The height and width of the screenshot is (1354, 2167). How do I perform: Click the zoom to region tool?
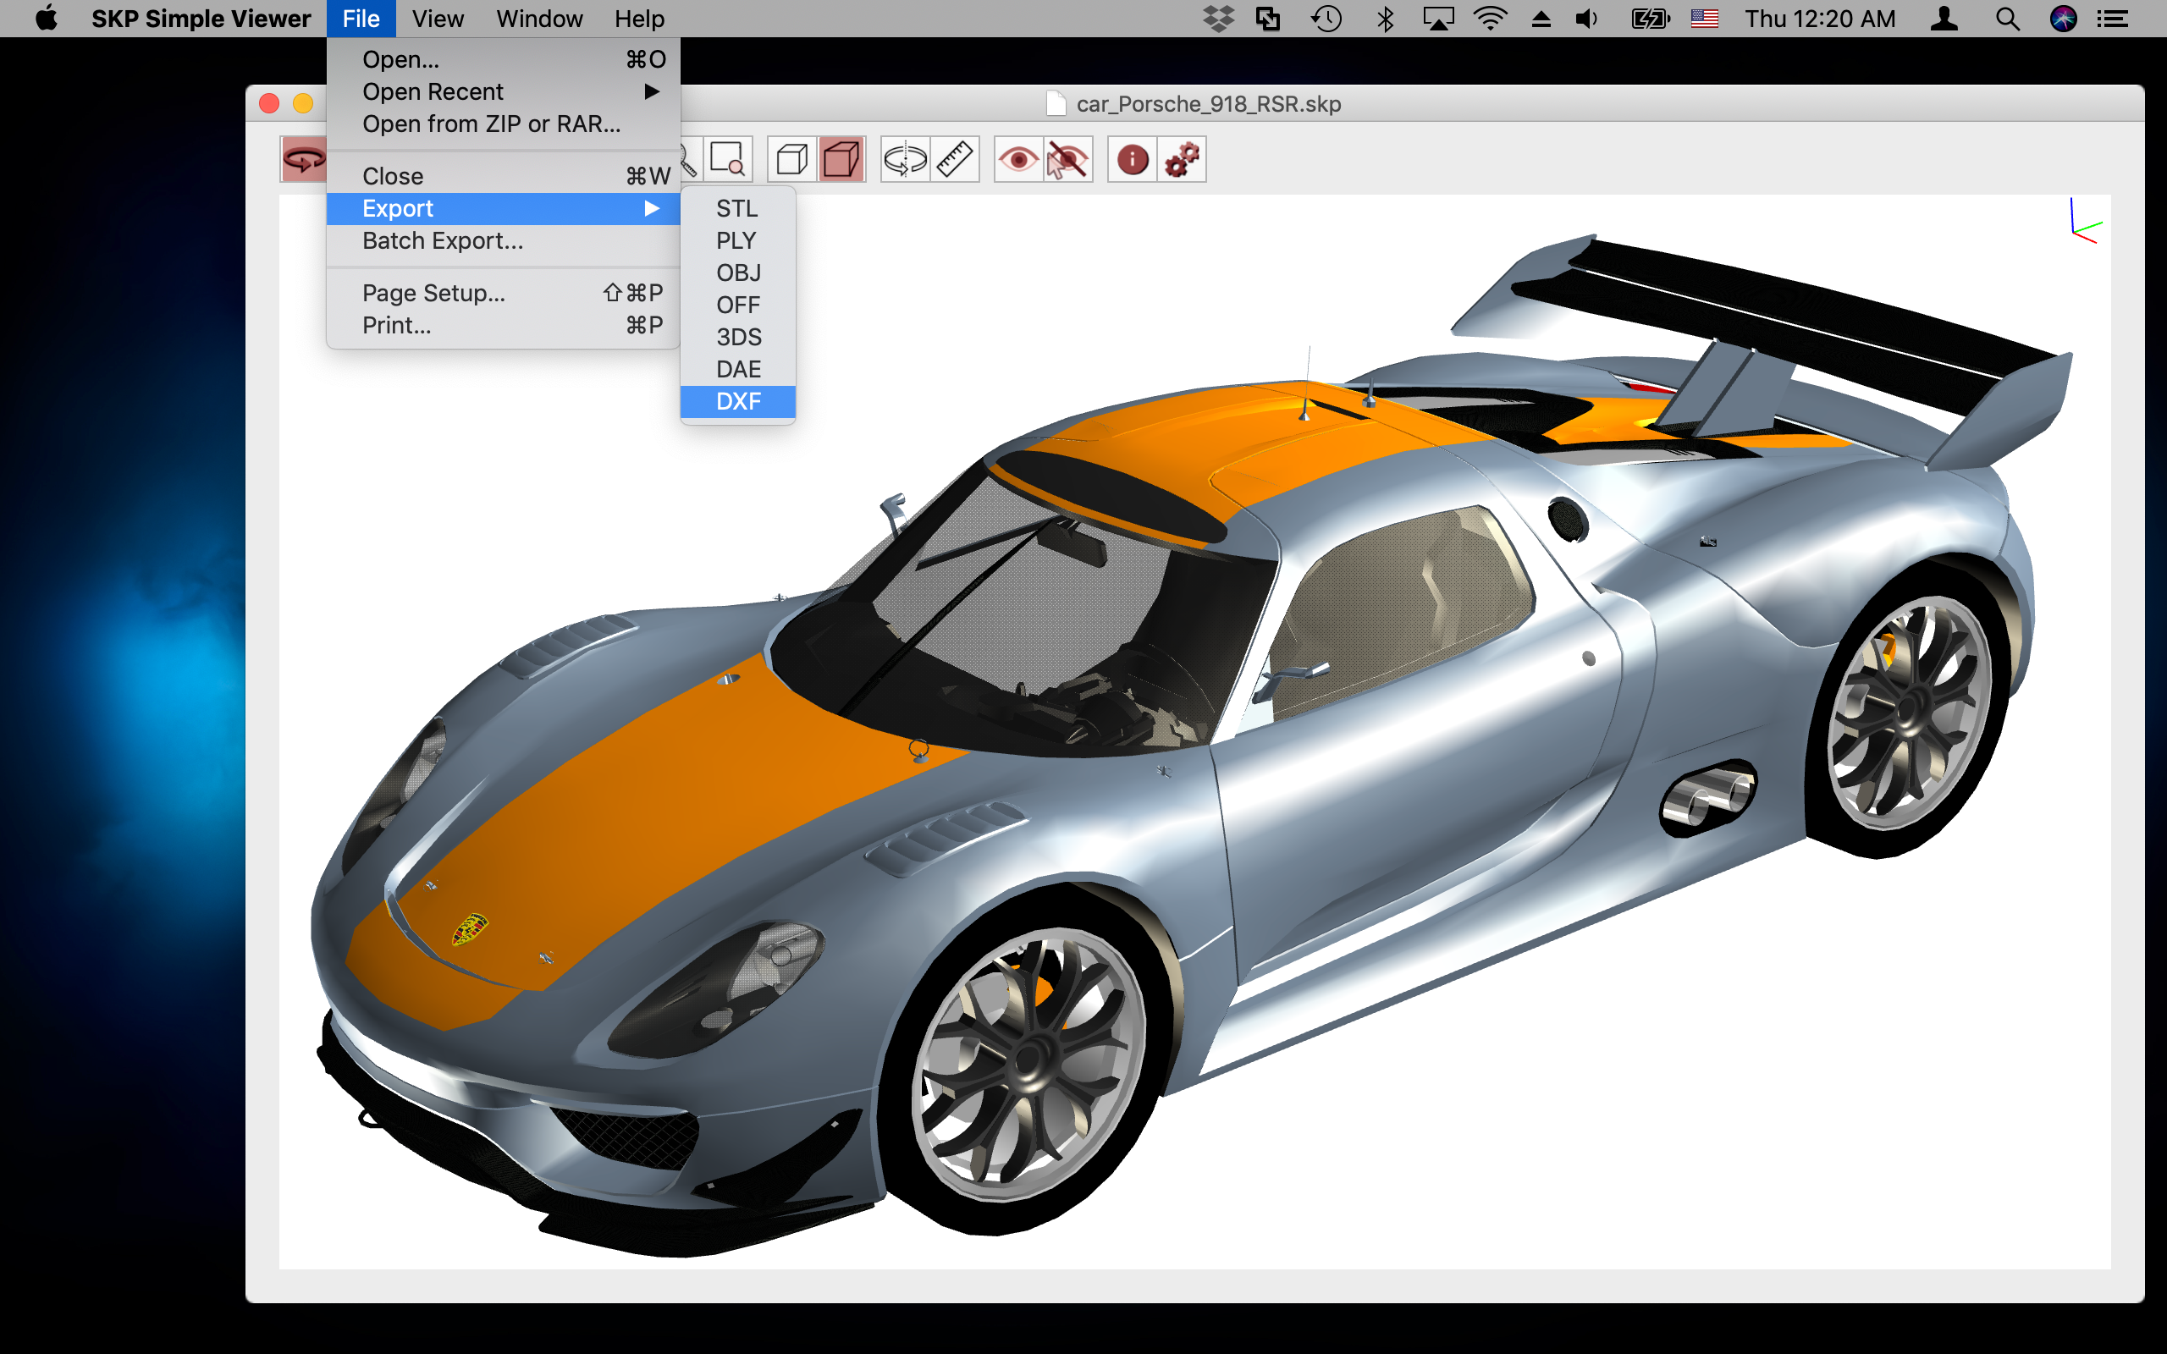727,160
